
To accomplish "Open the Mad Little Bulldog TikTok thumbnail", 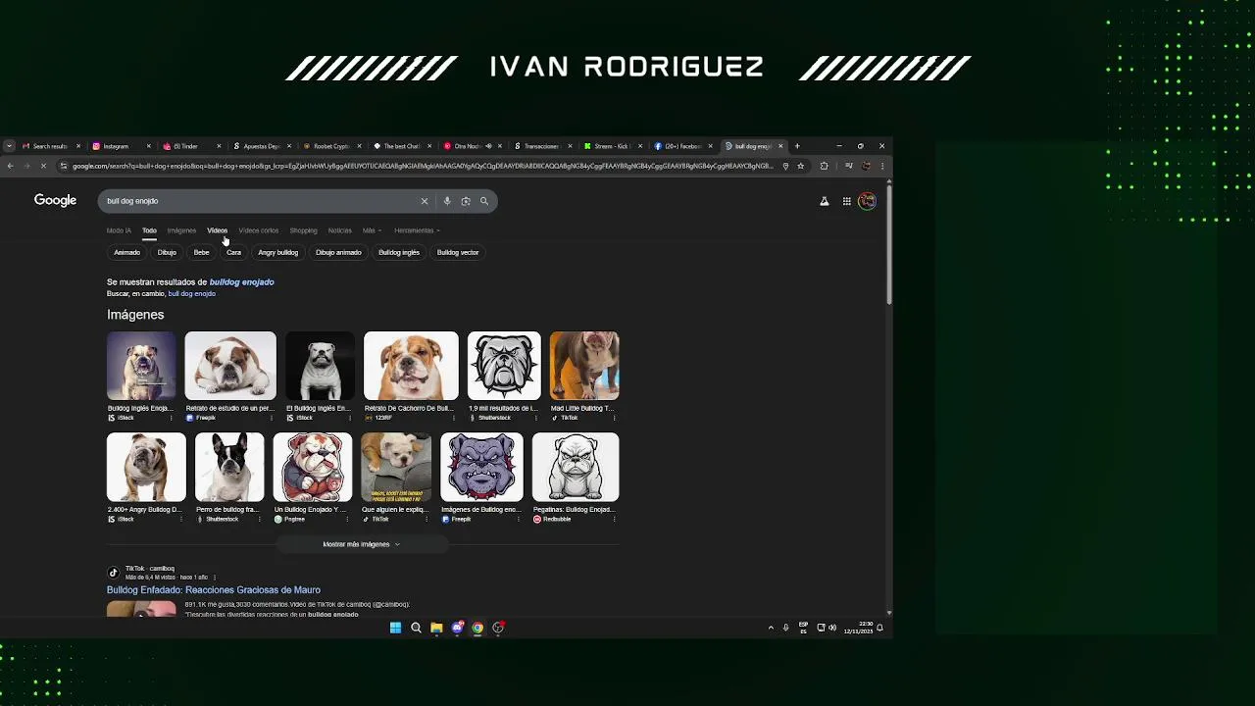I will click(x=584, y=366).
